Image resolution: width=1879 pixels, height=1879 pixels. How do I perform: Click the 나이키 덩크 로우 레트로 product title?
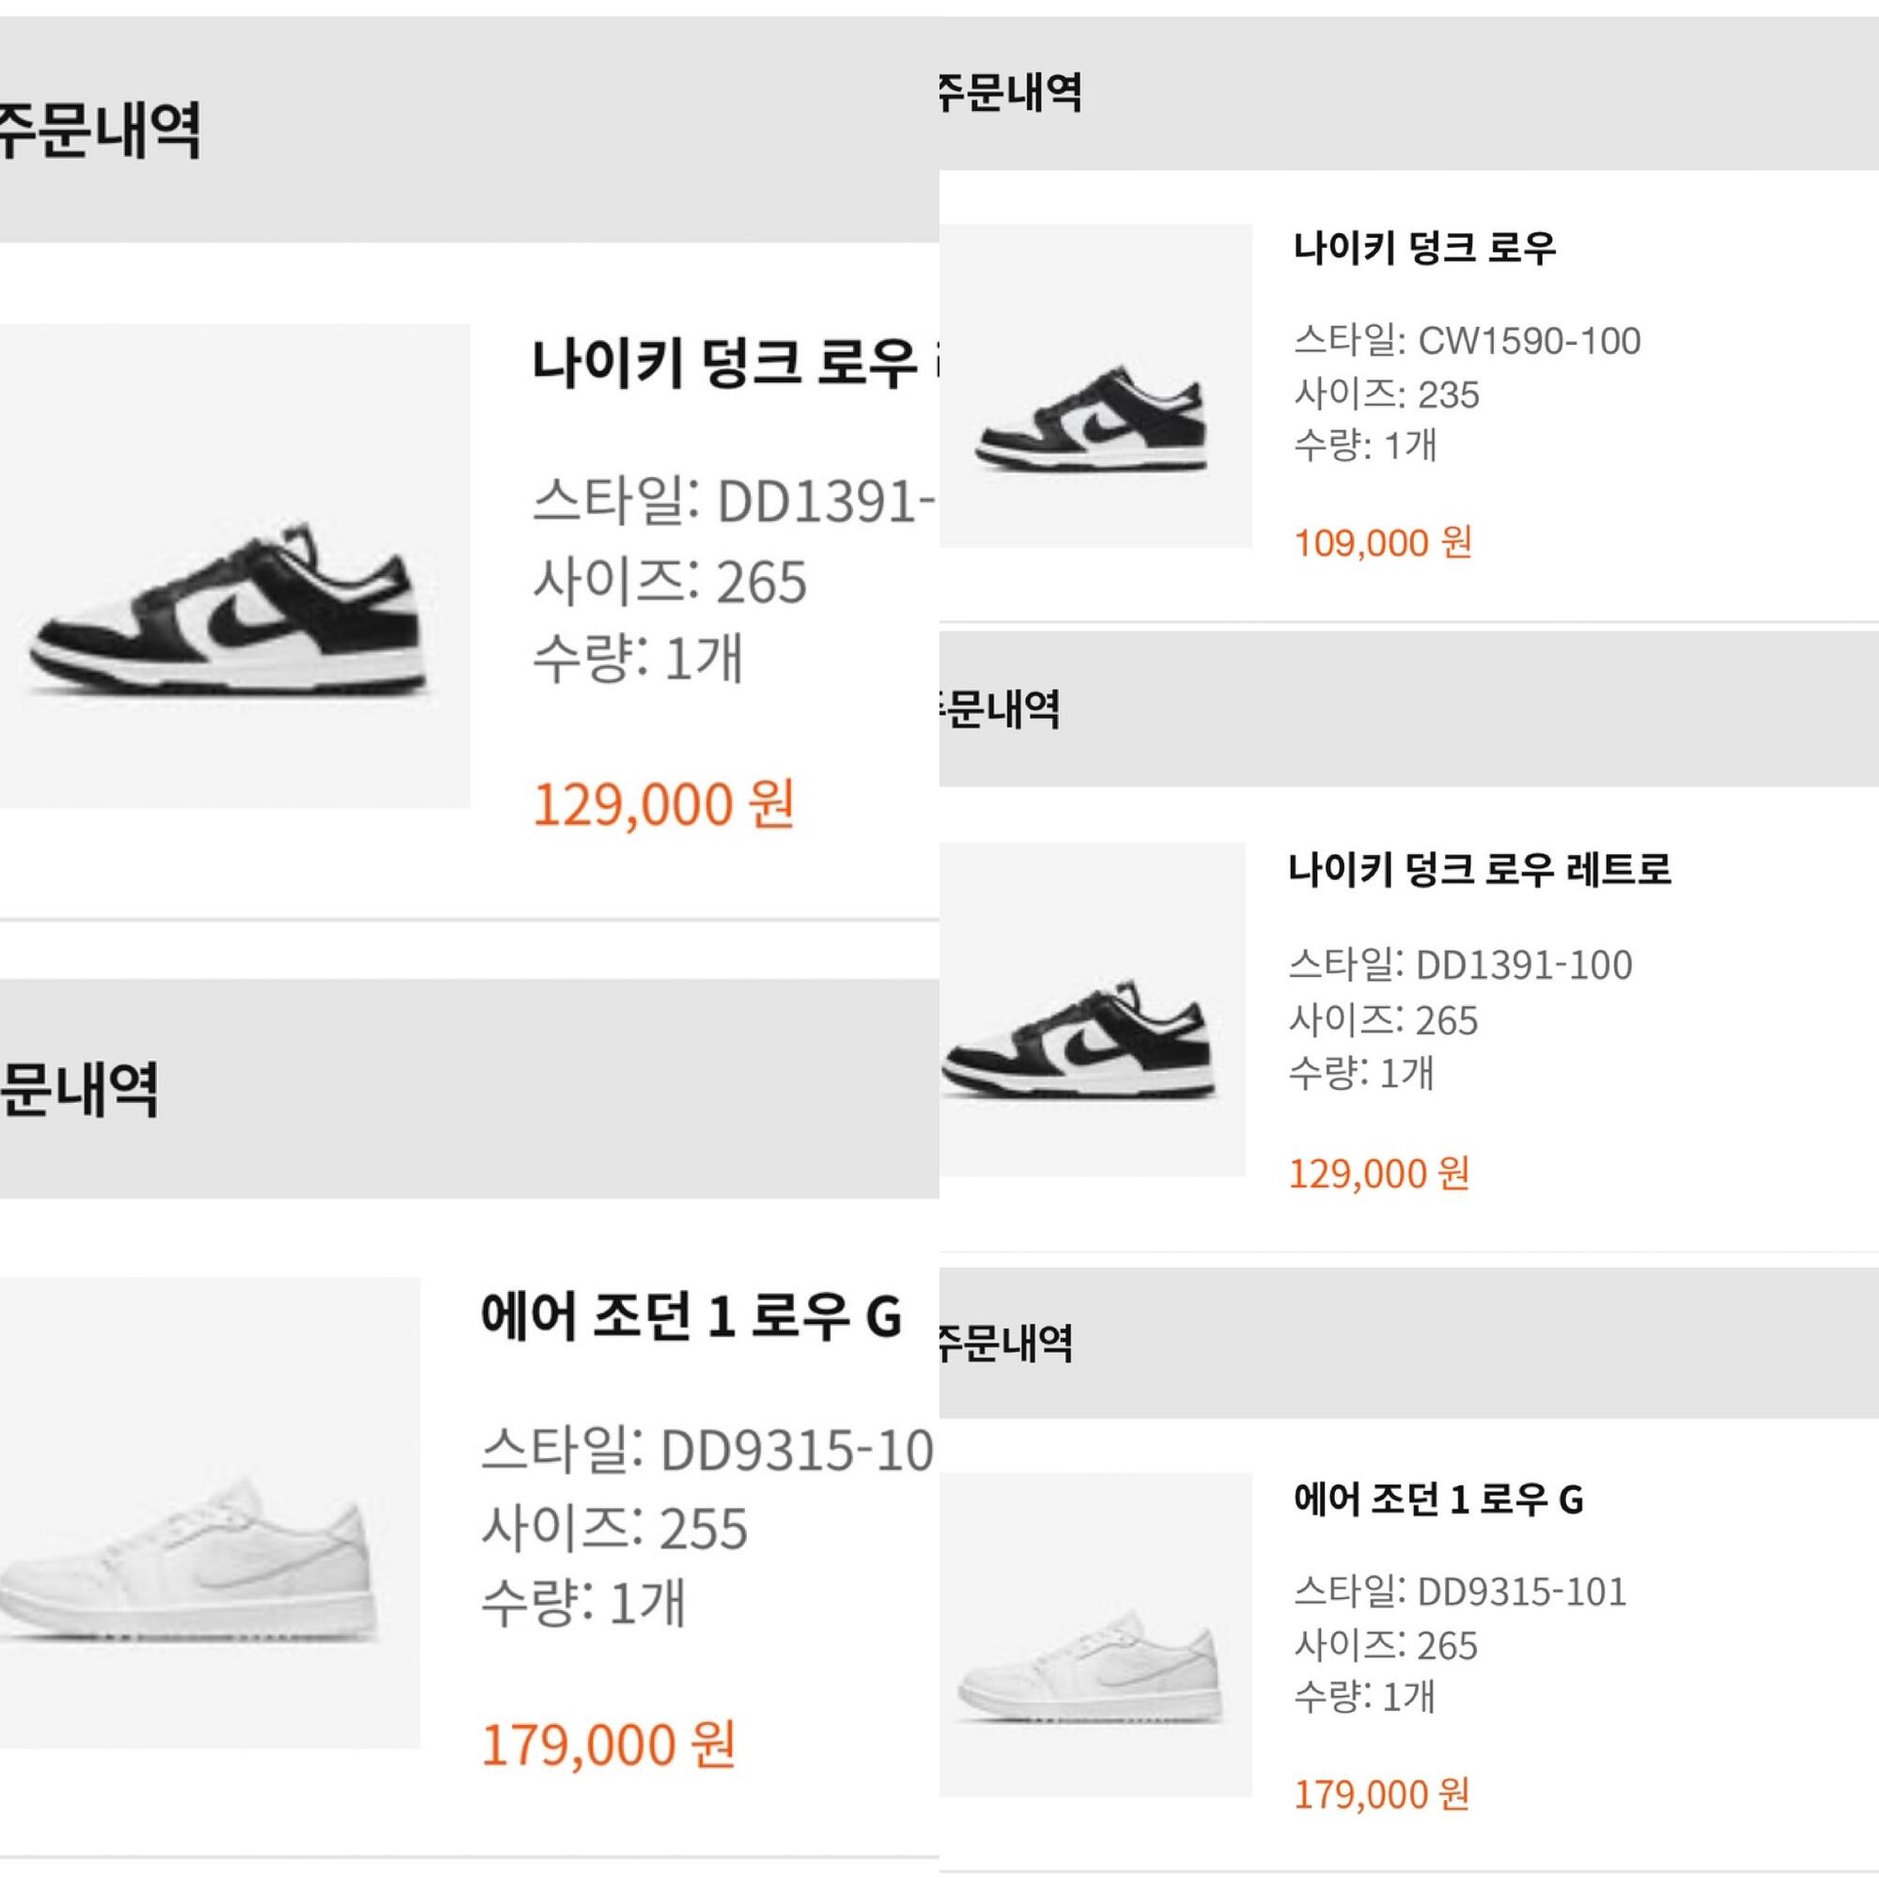click(x=1481, y=868)
